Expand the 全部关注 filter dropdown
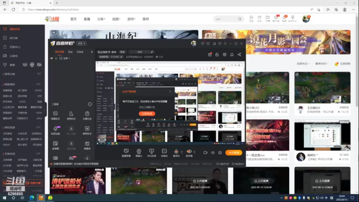 pos(303,64)
